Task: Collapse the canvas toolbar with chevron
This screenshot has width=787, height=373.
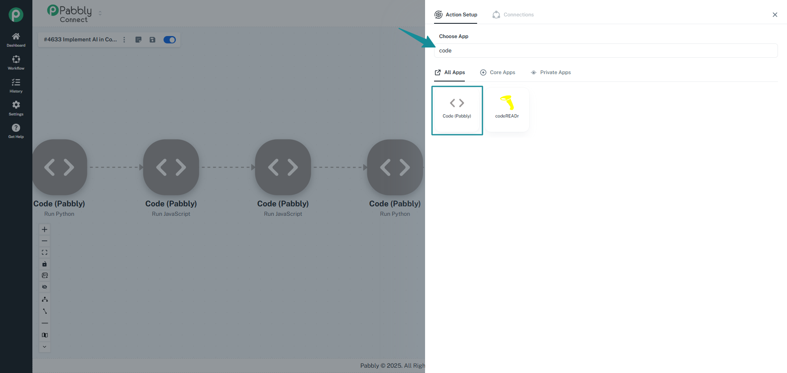Action: coord(45,347)
